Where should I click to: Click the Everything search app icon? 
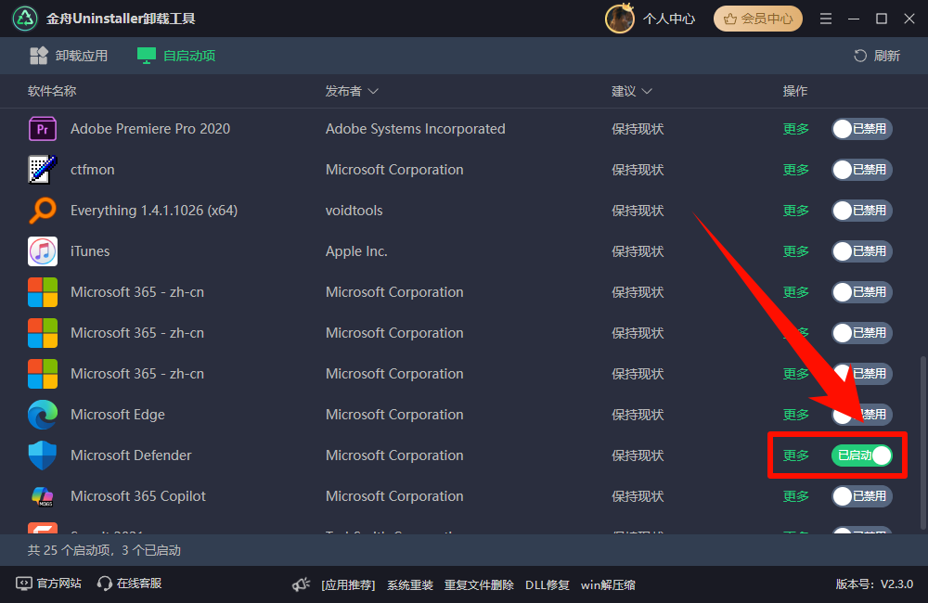point(43,211)
